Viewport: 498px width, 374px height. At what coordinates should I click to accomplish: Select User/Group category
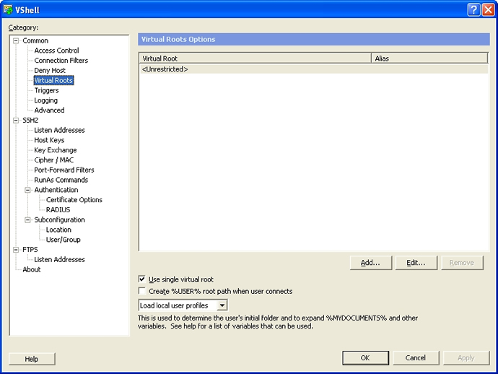pos(63,240)
